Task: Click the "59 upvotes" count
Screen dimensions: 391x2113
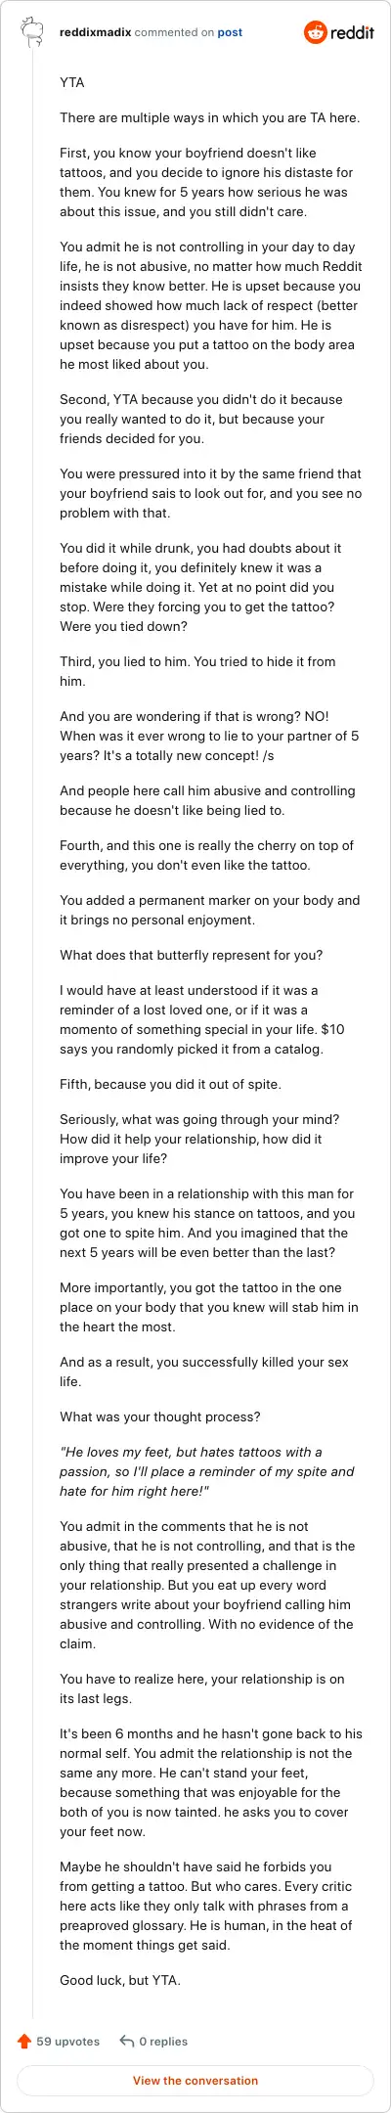Action: (68, 2042)
